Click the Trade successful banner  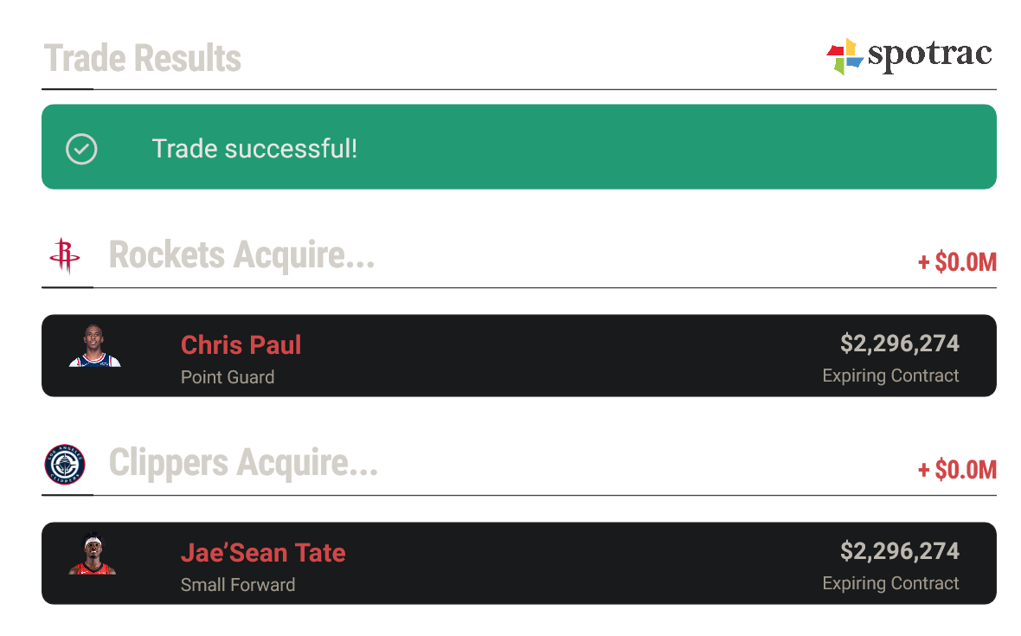point(519,147)
